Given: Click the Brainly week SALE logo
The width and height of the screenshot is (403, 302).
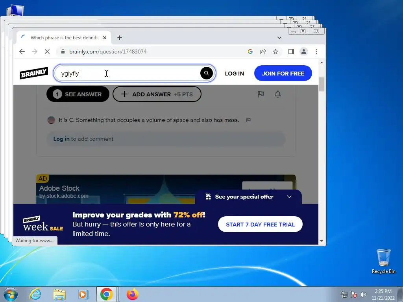Looking at the screenshot, I should [x=43, y=224].
